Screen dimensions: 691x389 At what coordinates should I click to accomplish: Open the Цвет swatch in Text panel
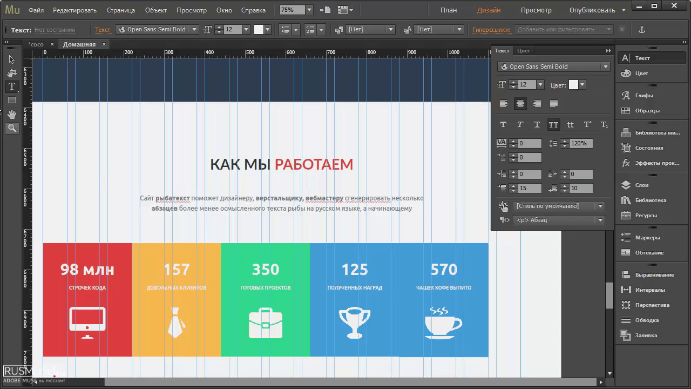click(x=573, y=85)
